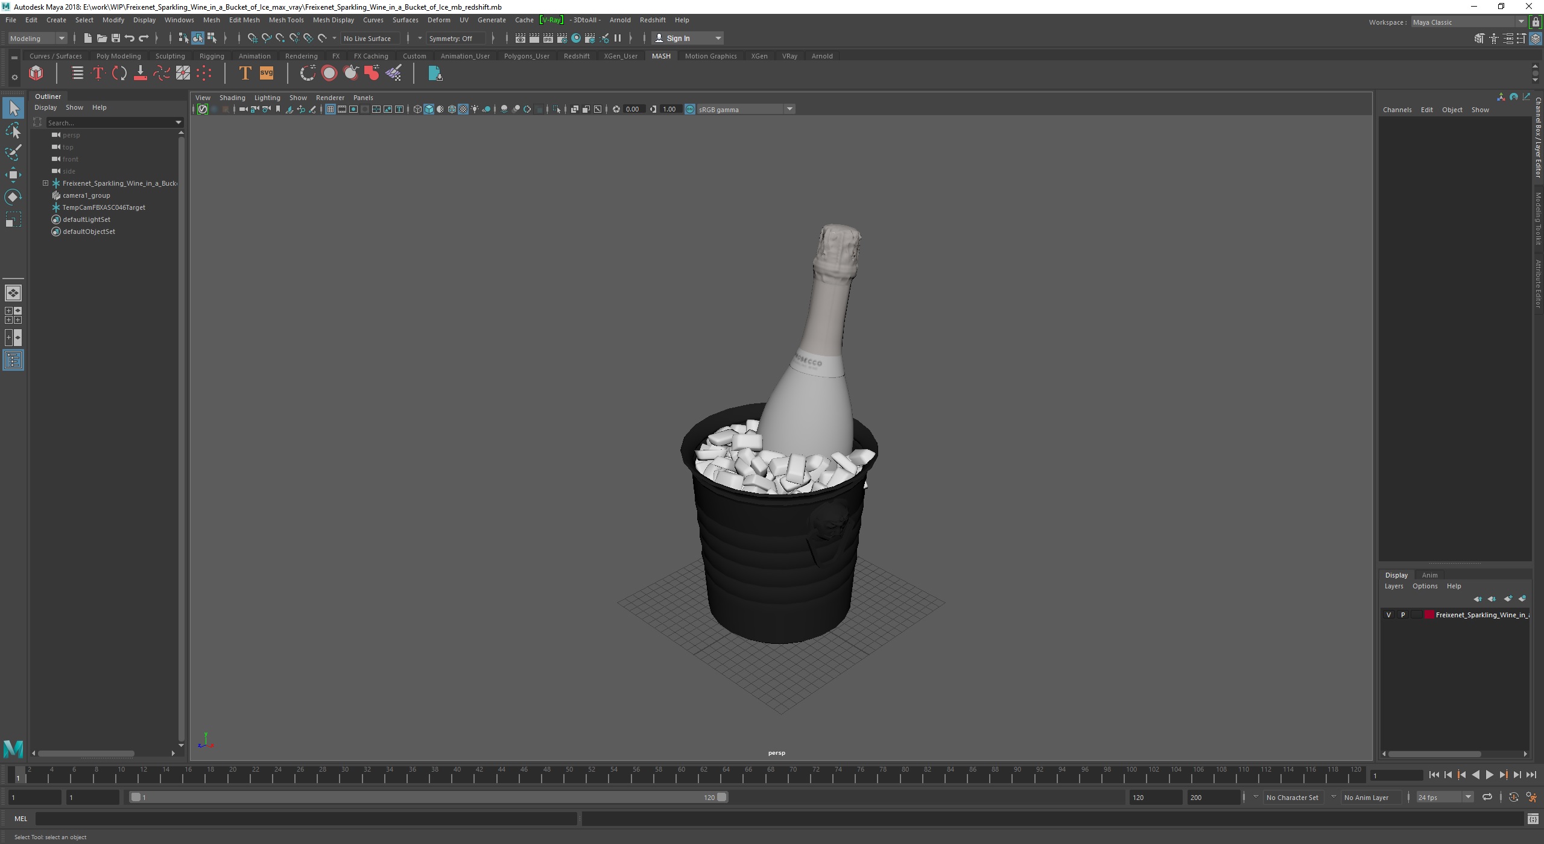Open a scene with folder icon

(x=101, y=38)
